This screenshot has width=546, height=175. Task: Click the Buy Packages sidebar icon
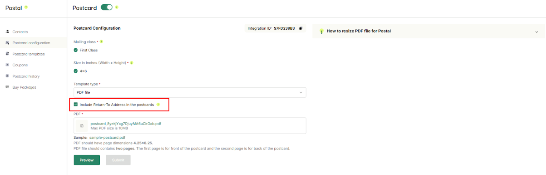click(7, 87)
